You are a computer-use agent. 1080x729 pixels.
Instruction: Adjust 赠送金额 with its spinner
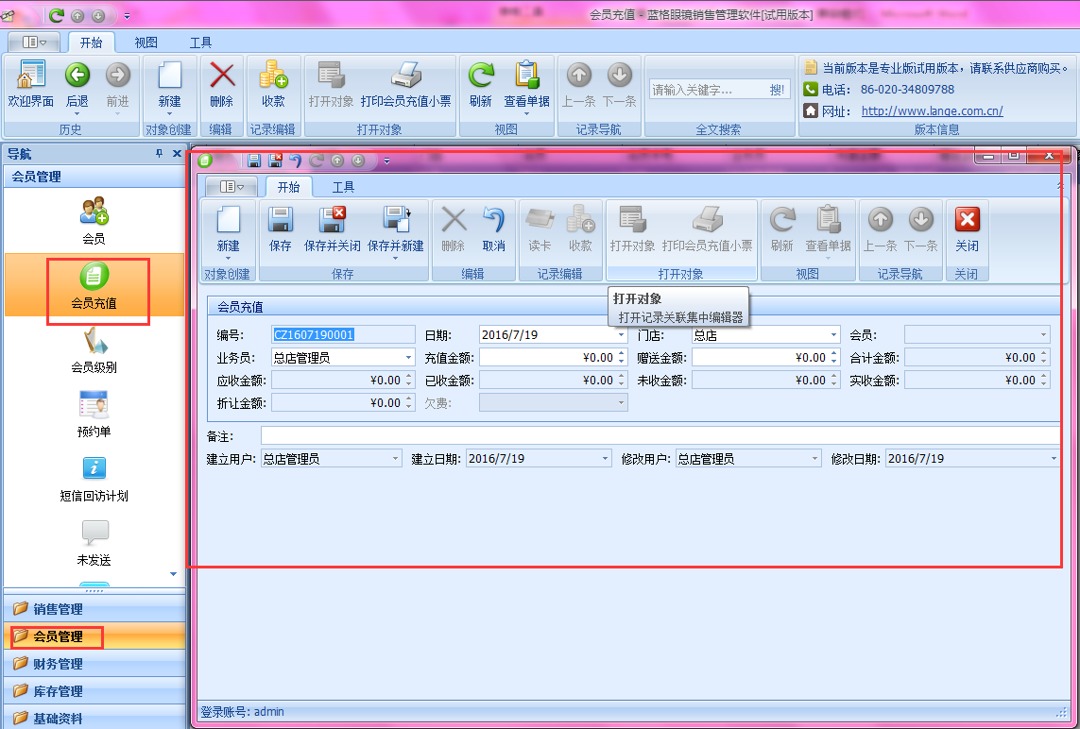point(834,358)
